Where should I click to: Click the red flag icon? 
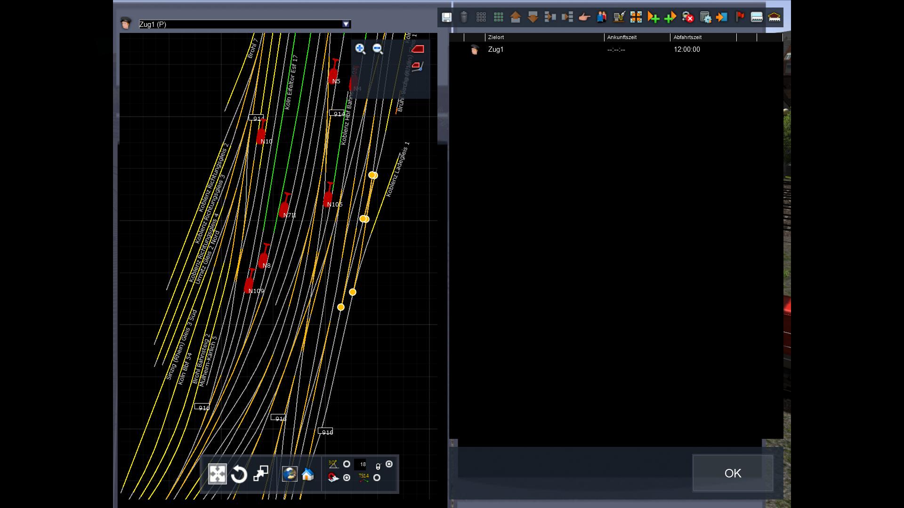pos(740,17)
